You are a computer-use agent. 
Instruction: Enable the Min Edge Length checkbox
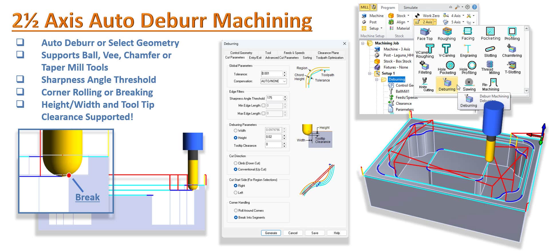pos(263,105)
